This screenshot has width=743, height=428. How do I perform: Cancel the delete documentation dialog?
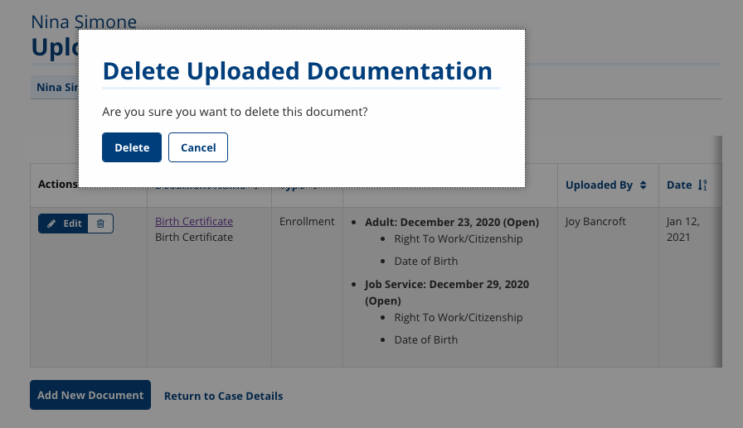pyautogui.click(x=198, y=147)
